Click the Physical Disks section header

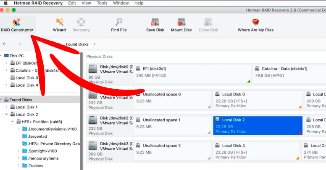[100, 57]
